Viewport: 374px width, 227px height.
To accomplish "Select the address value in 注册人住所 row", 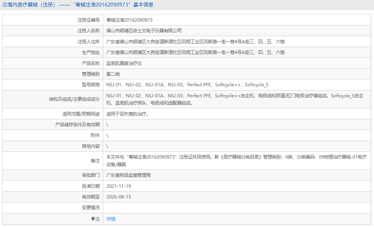I will pyautogui.click(x=195, y=41).
